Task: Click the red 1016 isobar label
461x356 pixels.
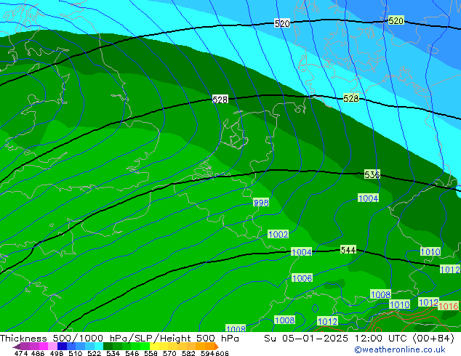Action: coord(448,307)
